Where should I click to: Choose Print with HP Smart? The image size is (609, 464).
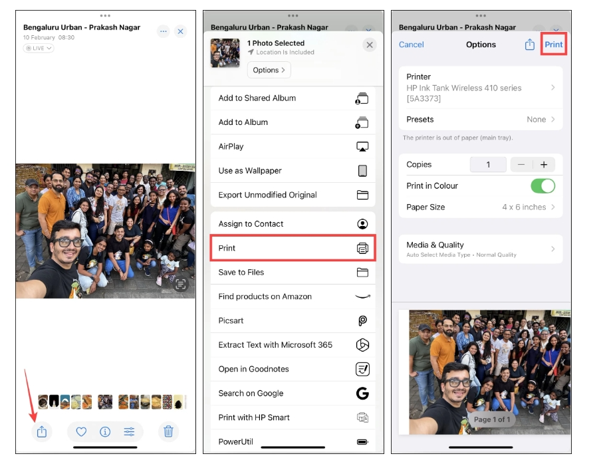click(x=293, y=417)
